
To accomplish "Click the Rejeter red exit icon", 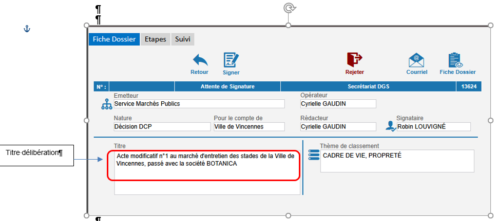I will 354,60.
